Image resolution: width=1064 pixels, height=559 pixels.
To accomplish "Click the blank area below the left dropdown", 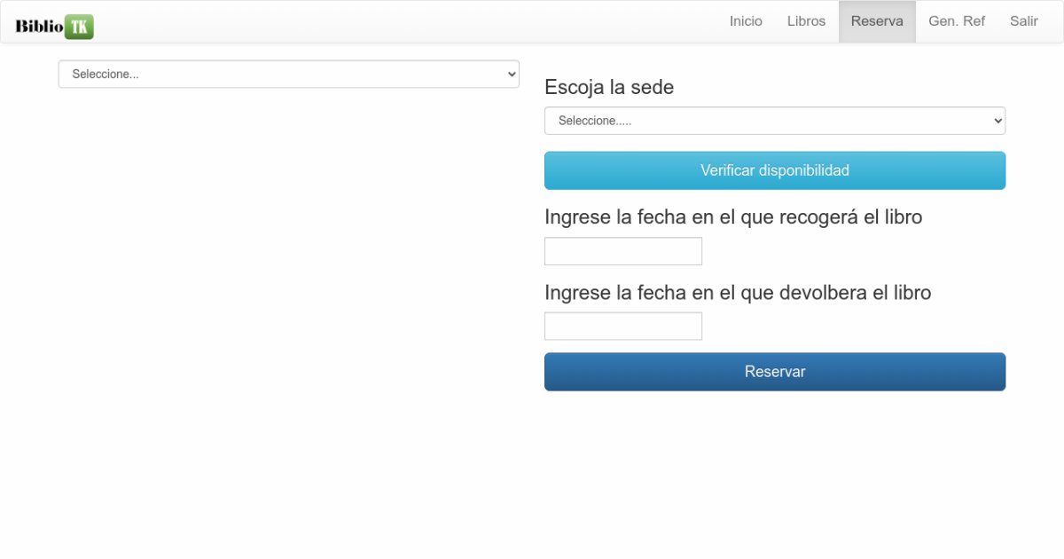I will point(288,266).
